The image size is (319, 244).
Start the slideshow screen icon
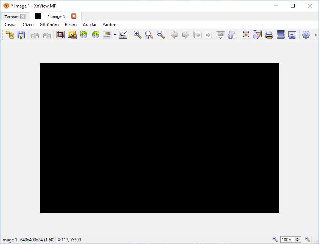click(220, 35)
